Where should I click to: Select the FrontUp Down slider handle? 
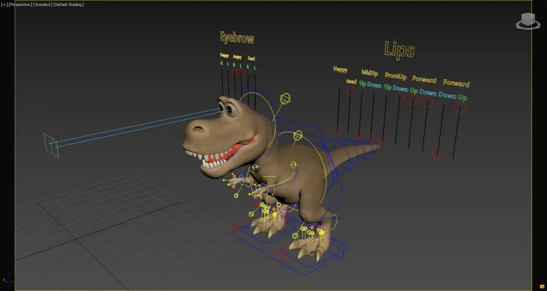(400, 98)
